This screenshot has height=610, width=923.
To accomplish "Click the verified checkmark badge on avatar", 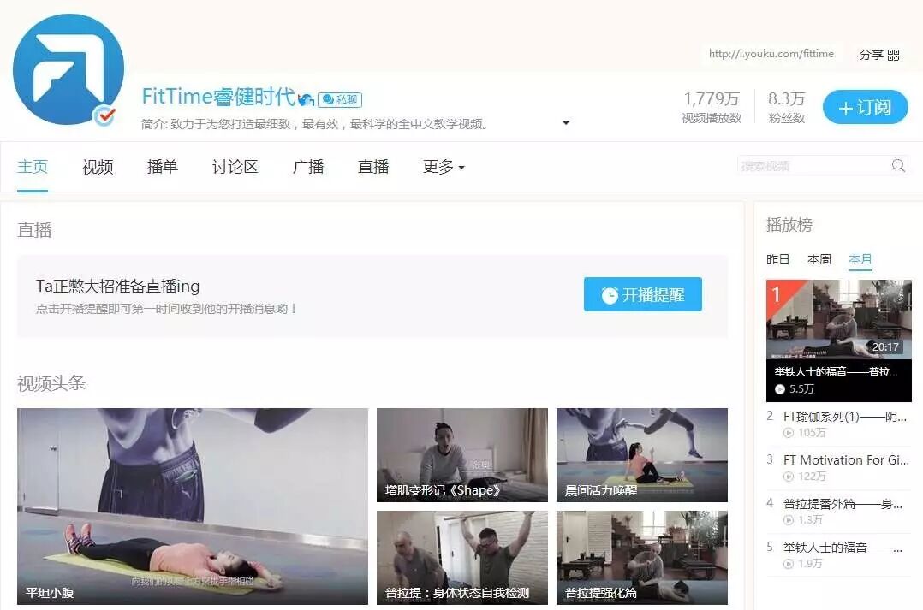I will pyautogui.click(x=104, y=116).
